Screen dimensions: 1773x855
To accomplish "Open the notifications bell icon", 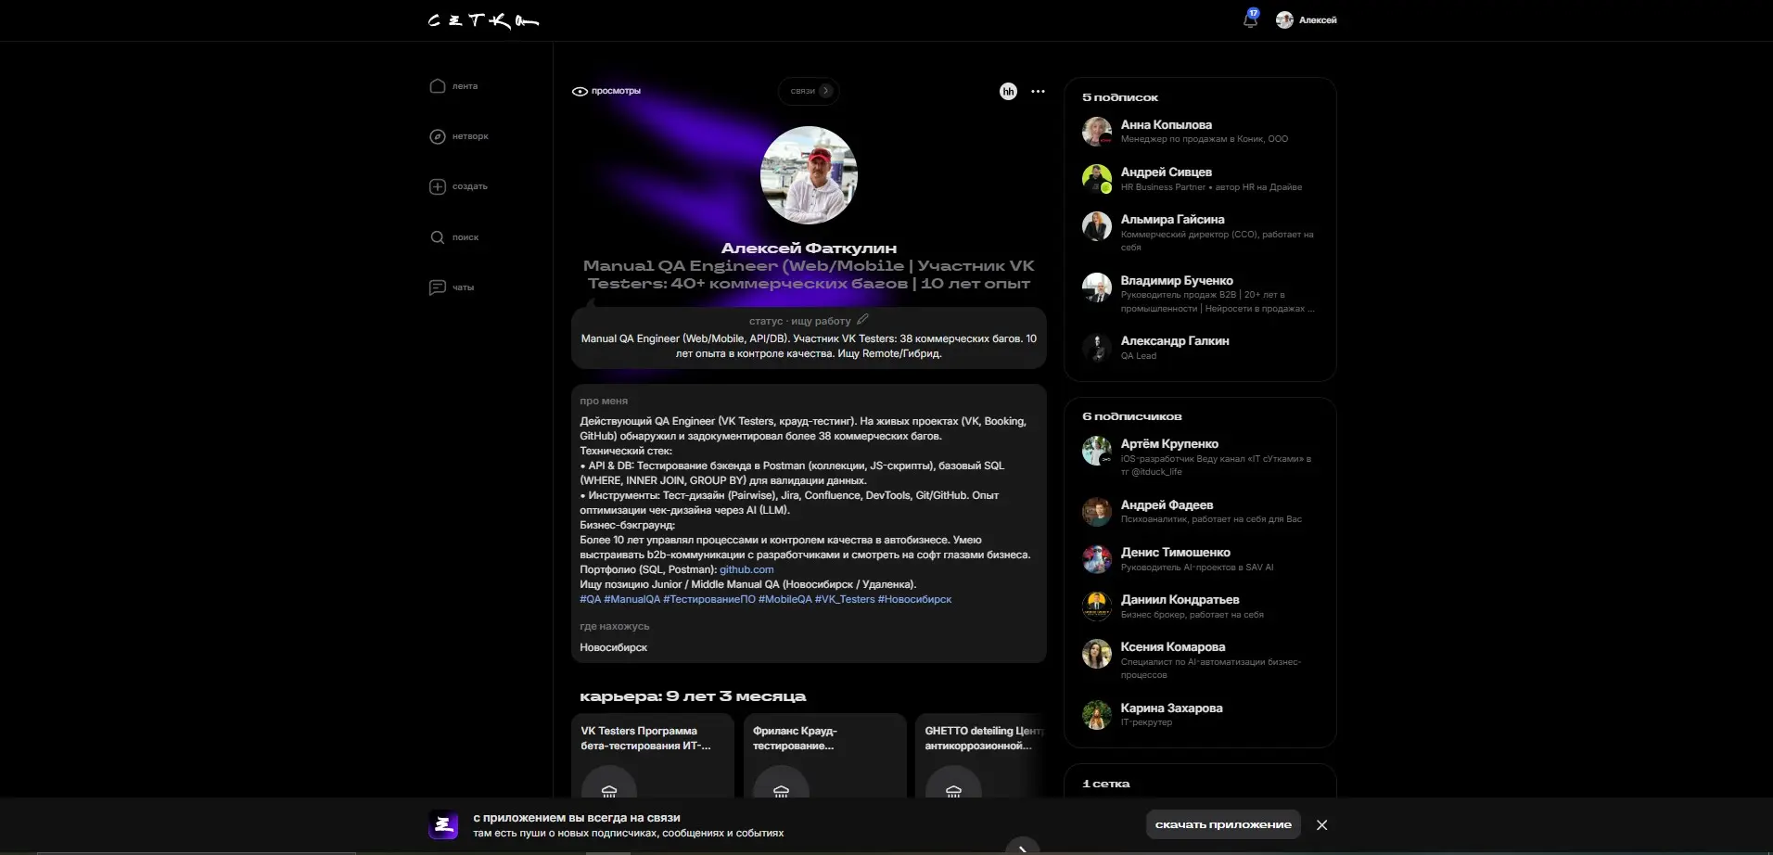I will click(x=1250, y=20).
